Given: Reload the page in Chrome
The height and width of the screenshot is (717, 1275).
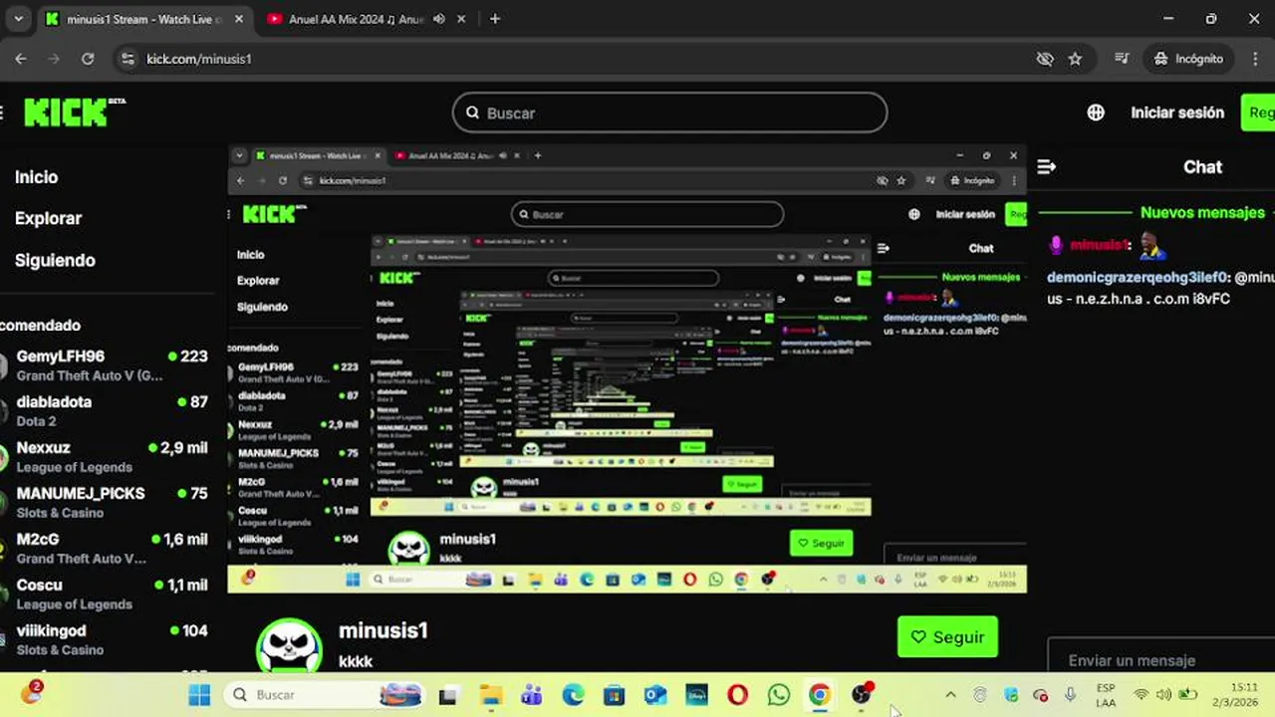Looking at the screenshot, I should click(88, 59).
